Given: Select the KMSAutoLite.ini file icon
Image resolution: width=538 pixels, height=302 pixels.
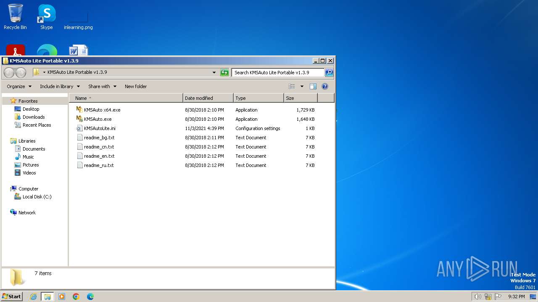Looking at the screenshot, I should tap(79, 128).
